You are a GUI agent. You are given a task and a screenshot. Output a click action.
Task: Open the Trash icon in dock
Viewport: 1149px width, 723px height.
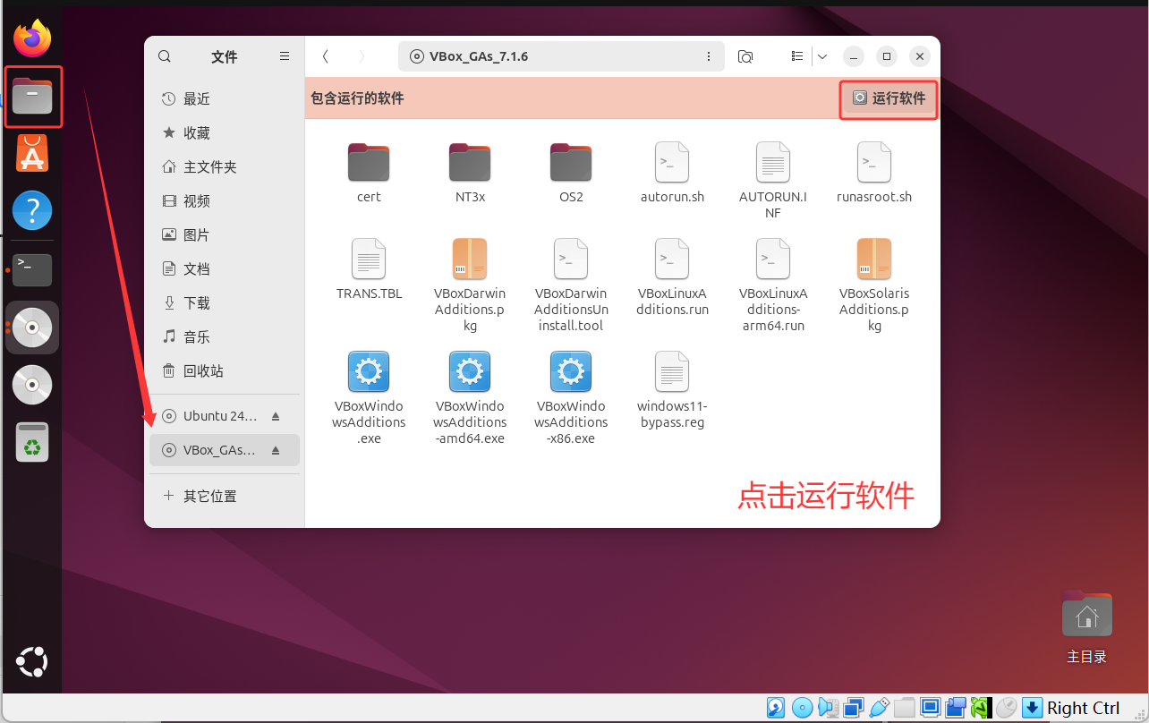32,442
